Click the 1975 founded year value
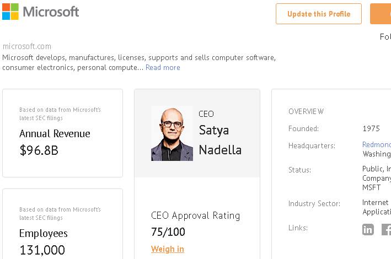 click(x=371, y=128)
